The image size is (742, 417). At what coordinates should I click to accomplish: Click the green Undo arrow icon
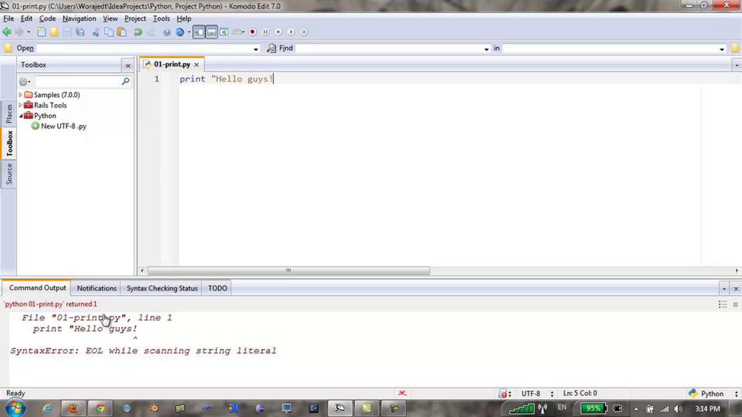pyautogui.click(x=138, y=32)
